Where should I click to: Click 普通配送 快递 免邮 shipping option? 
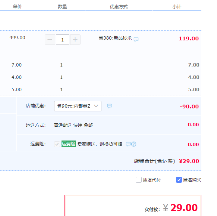[73, 125]
